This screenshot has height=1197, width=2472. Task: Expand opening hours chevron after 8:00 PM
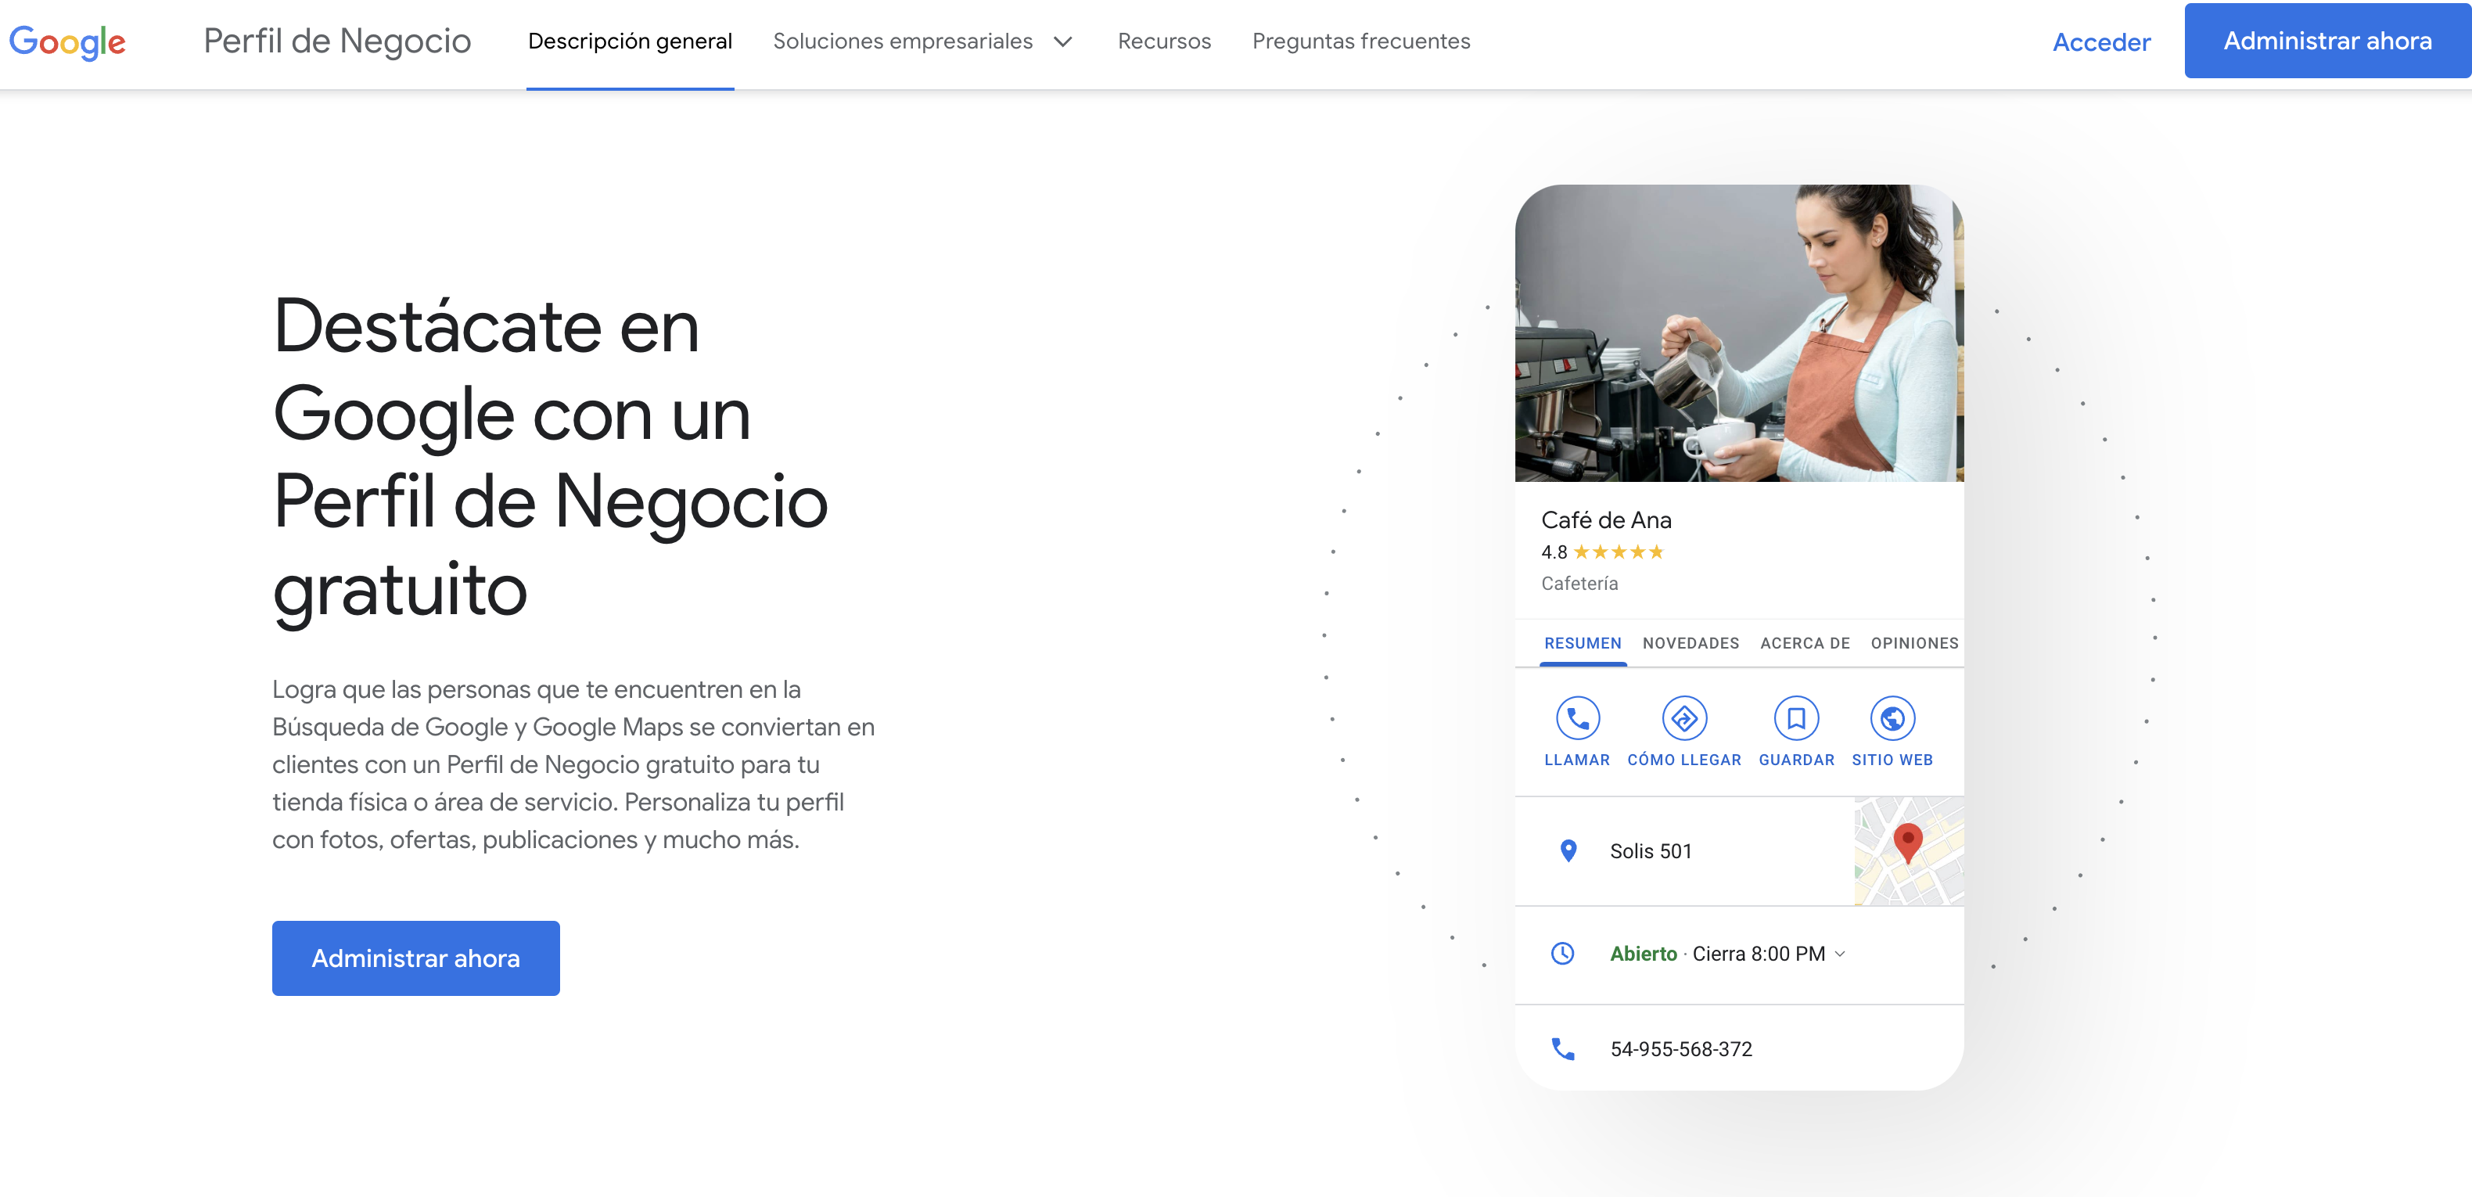pyautogui.click(x=1840, y=954)
